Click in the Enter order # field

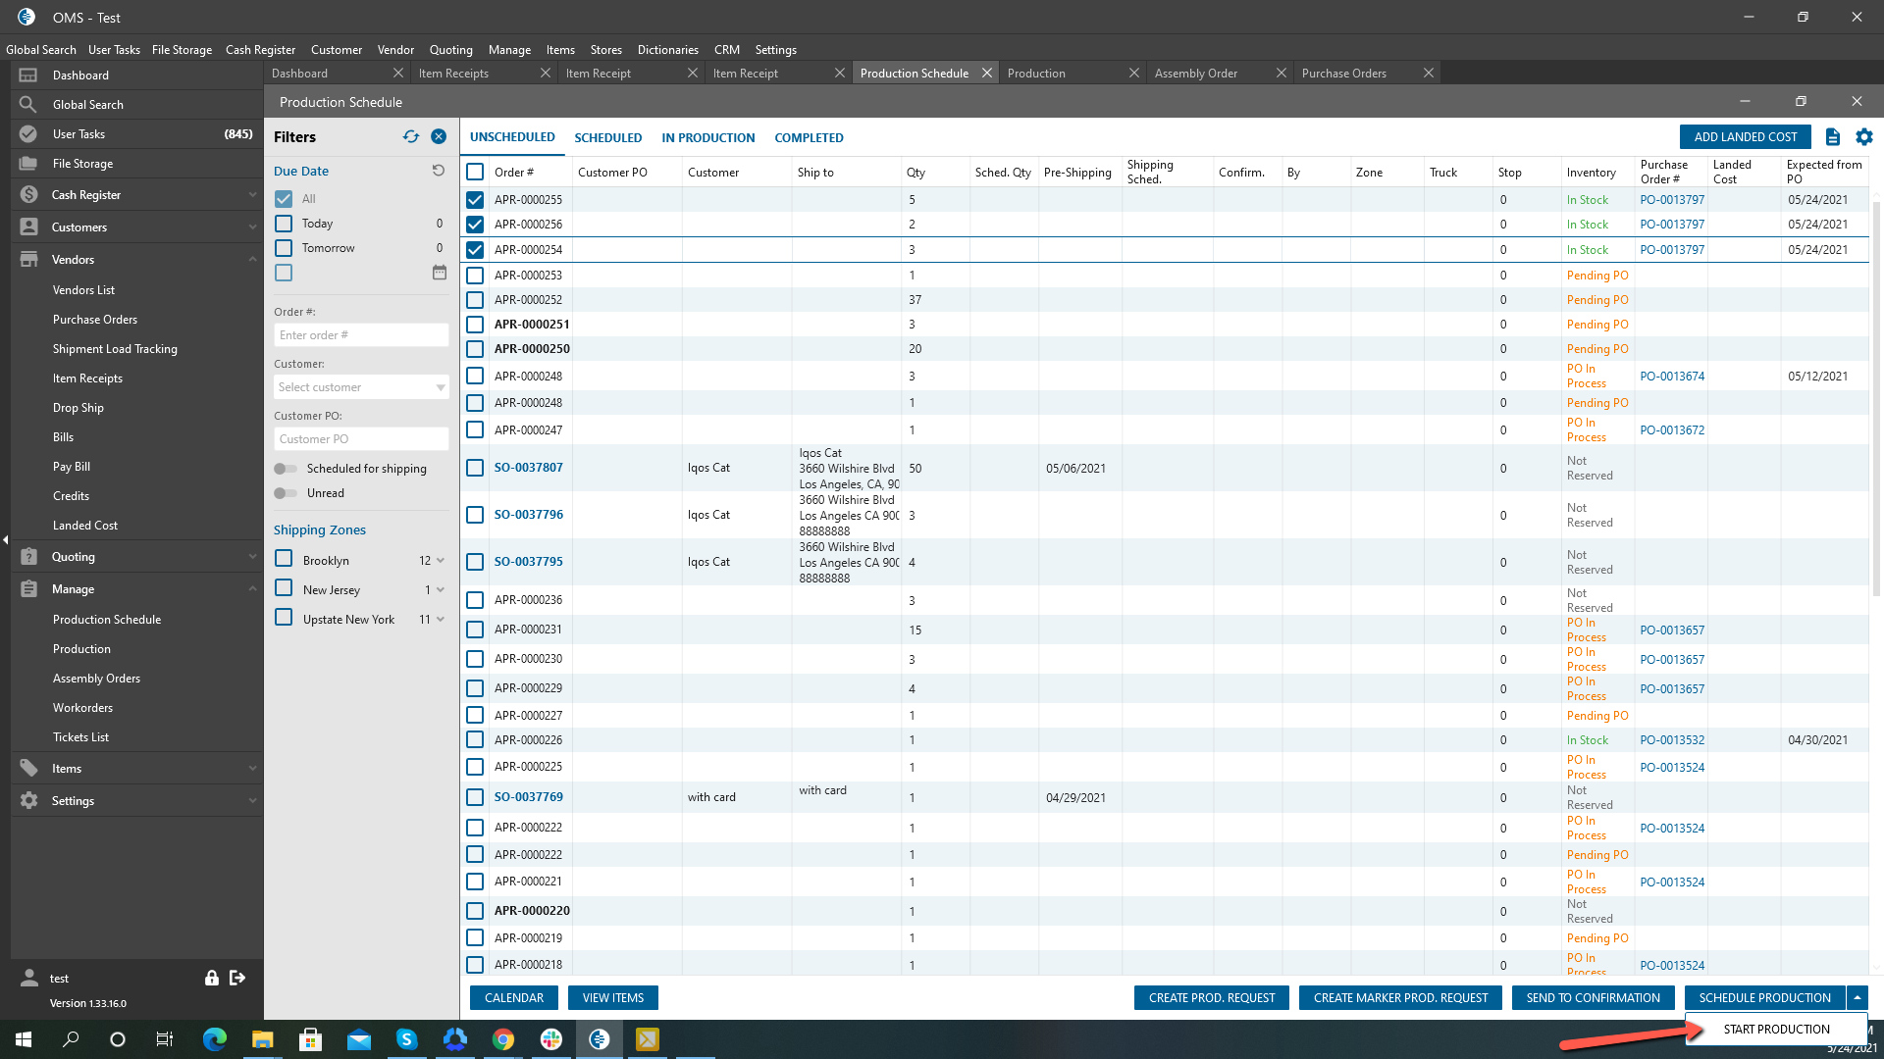pos(361,335)
